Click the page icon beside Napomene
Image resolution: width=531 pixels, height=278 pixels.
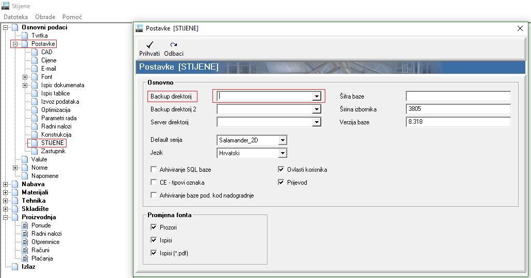tap(25, 176)
